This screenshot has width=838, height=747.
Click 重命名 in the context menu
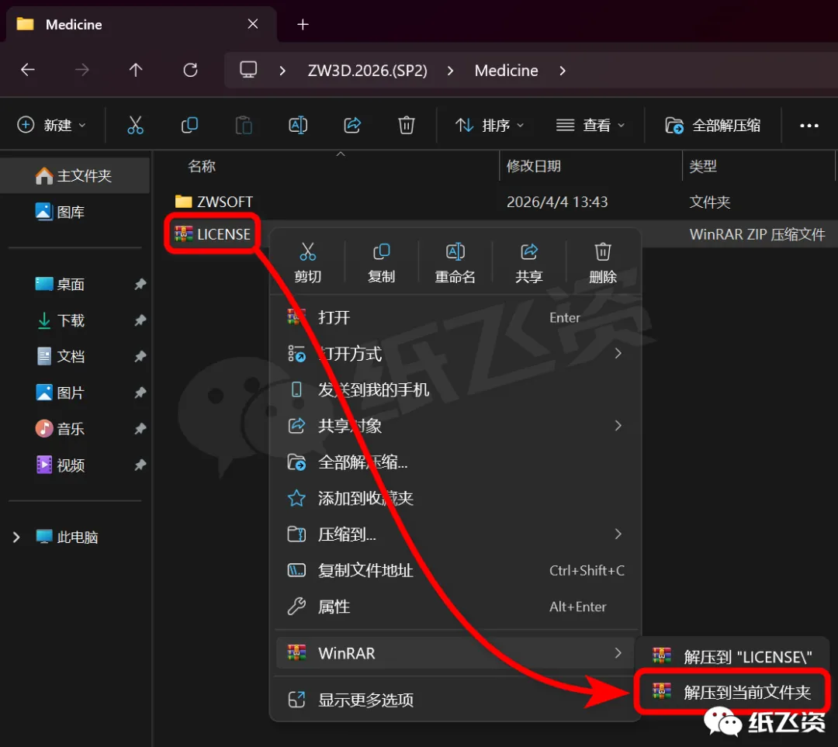click(x=455, y=262)
